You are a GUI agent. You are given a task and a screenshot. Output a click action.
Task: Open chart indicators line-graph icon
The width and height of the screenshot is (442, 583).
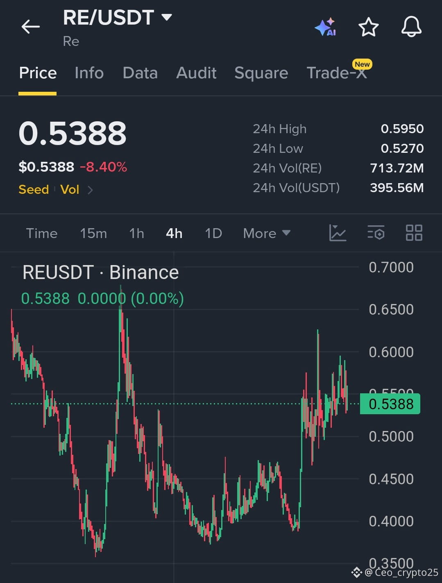338,233
